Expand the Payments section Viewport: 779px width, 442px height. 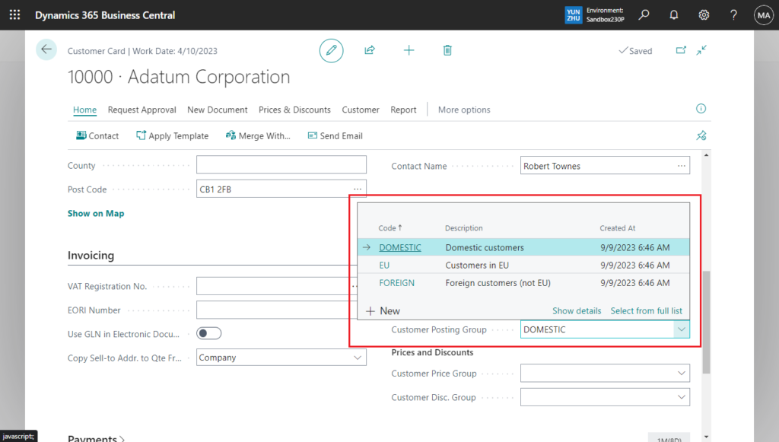[x=97, y=438]
